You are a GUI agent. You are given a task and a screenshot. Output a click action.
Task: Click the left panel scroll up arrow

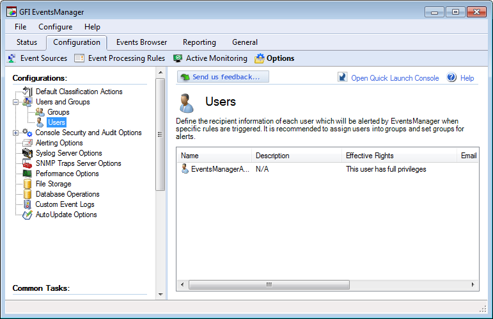pyautogui.click(x=160, y=72)
